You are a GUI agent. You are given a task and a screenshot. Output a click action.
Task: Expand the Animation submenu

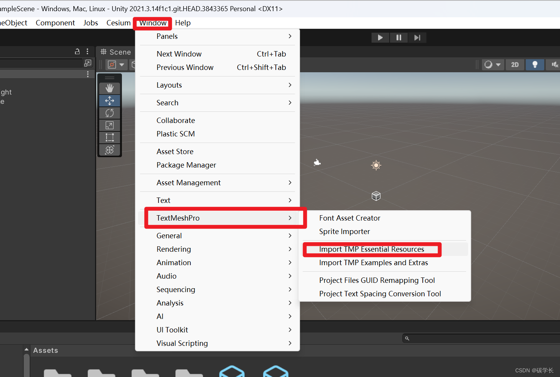coord(217,262)
